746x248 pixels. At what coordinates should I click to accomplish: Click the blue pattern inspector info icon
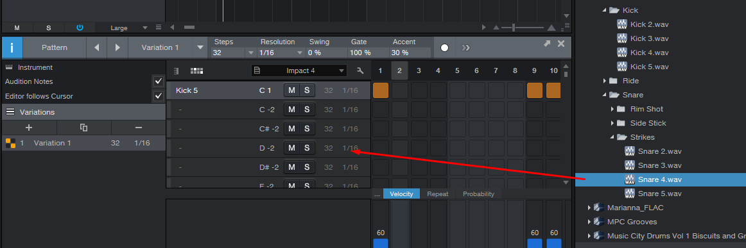[x=12, y=47]
